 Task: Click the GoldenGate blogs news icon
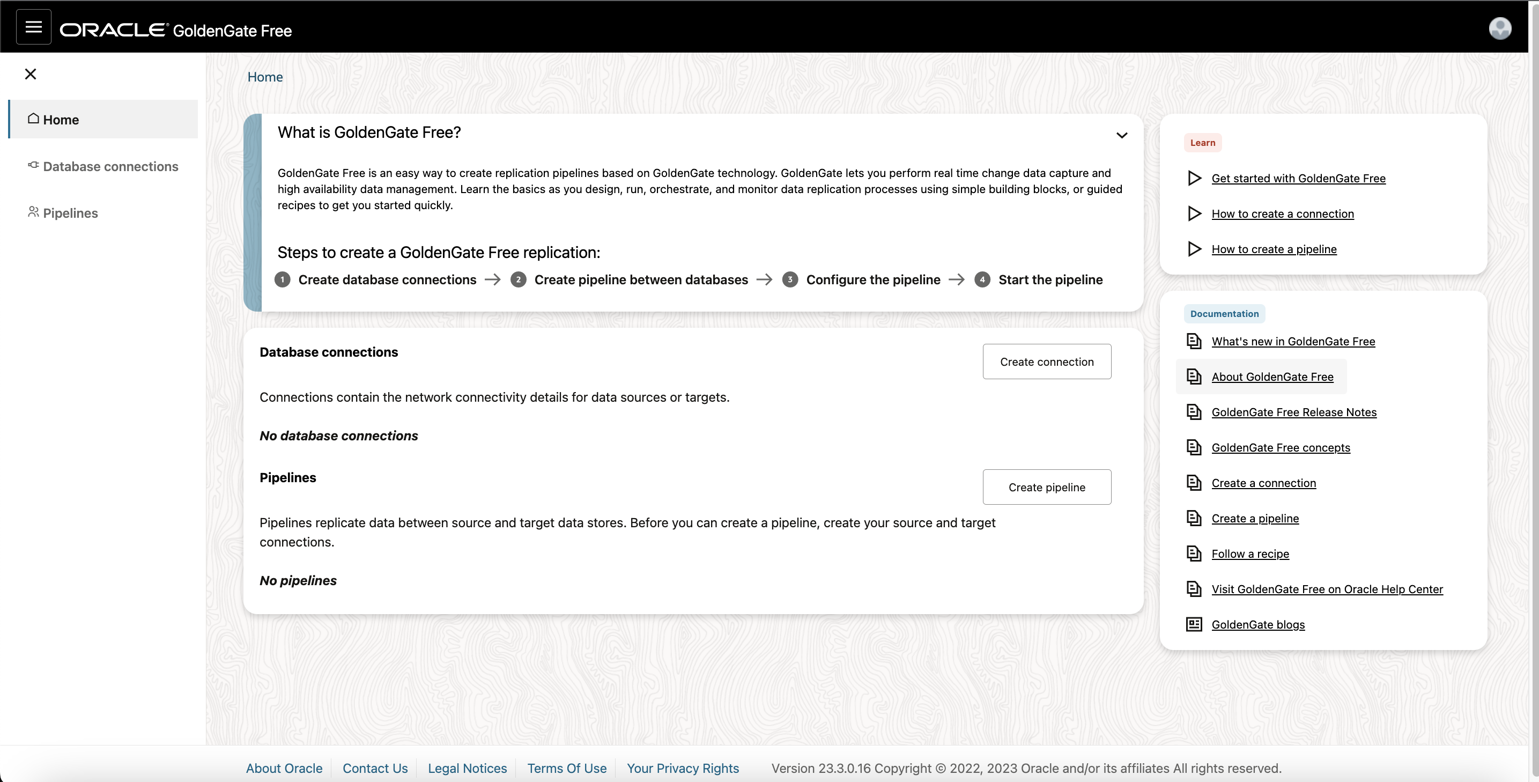coord(1193,624)
